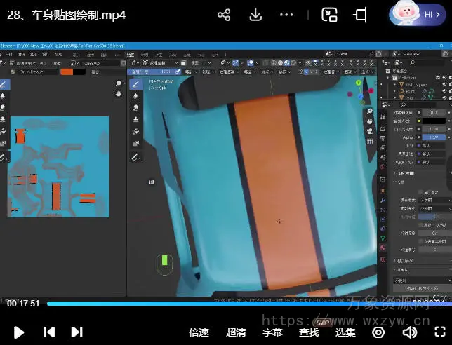Play the video
The height and width of the screenshot is (345, 452).
point(19,332)
